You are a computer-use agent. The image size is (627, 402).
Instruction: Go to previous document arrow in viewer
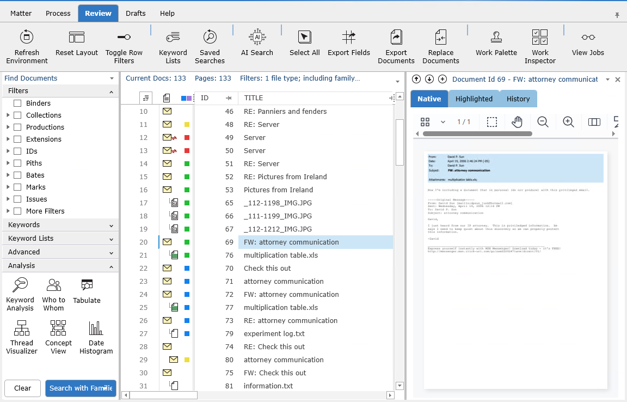pos(416,79)
